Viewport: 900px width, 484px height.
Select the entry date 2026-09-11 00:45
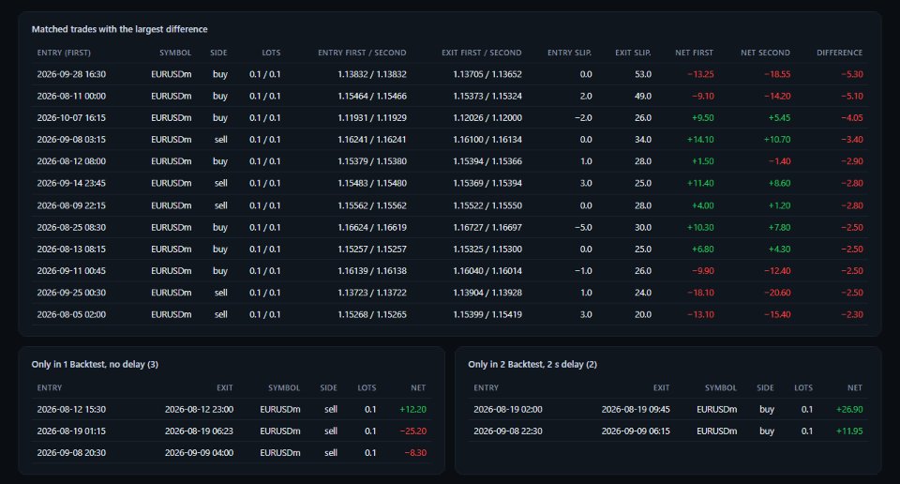(71, 271)
